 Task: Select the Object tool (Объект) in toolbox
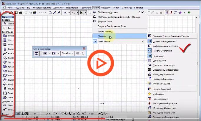coord(8,89)
